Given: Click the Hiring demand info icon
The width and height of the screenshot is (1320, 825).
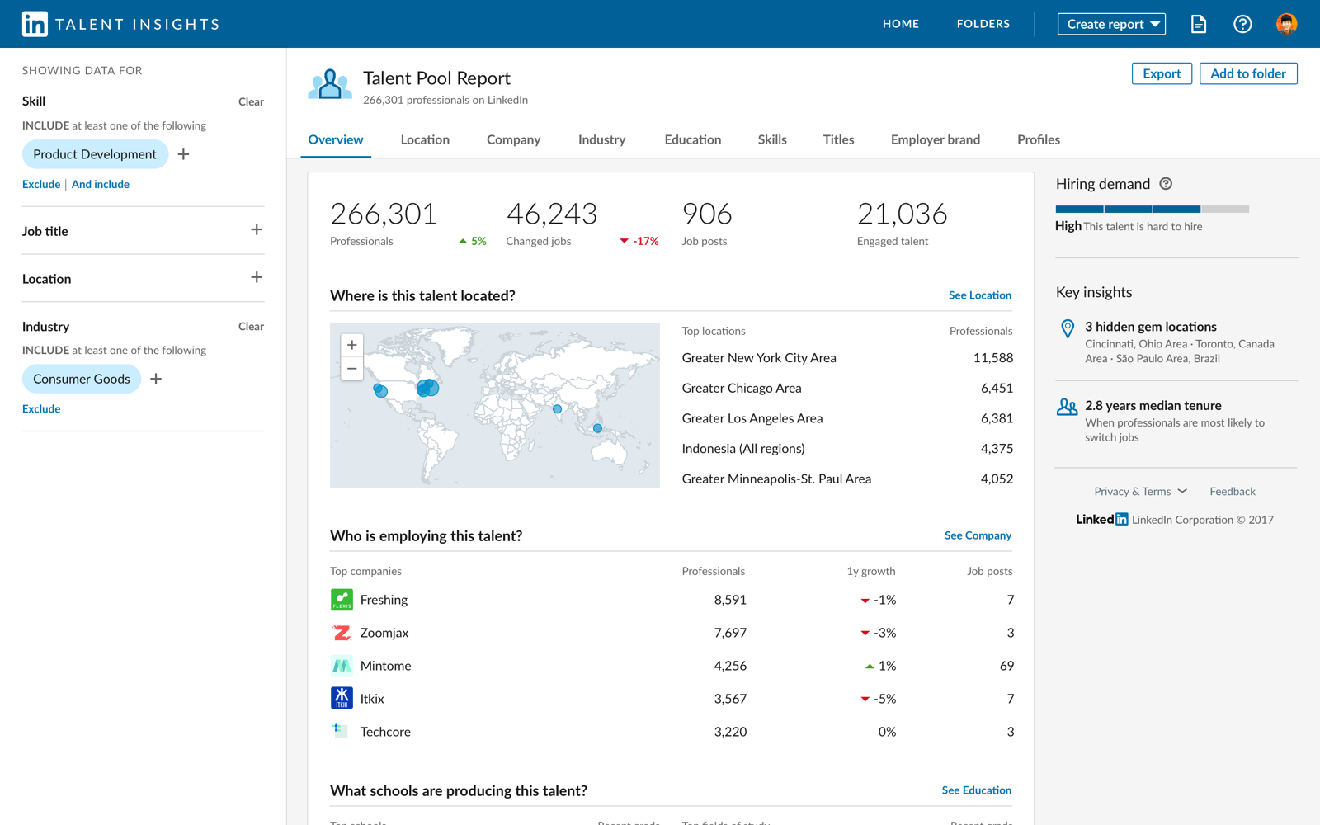Looking at the screenshot, I should (x=1165, y=183).
